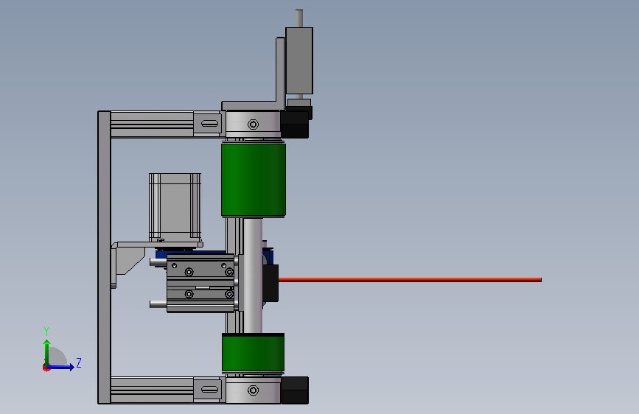Select the lower green roller
639x414 pixels.
click(253, 352)
